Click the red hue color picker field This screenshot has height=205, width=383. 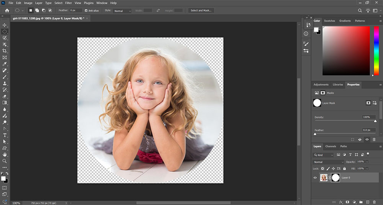click(x=347, y=50)
